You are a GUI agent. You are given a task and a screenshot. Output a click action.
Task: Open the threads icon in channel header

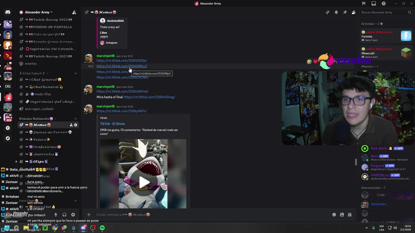click(327, 12)
